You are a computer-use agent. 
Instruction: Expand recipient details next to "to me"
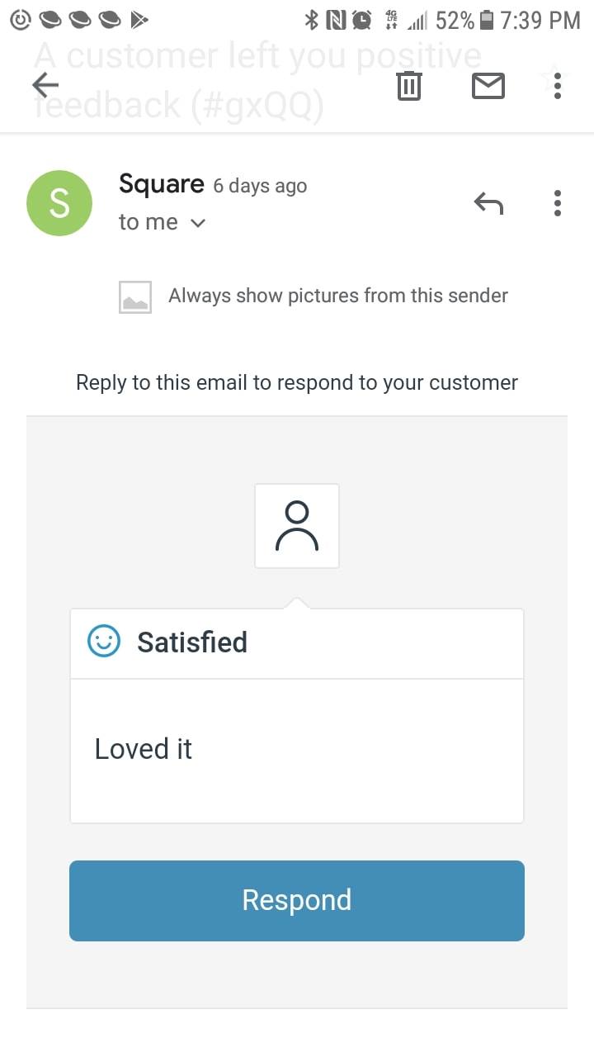[197, 223]
